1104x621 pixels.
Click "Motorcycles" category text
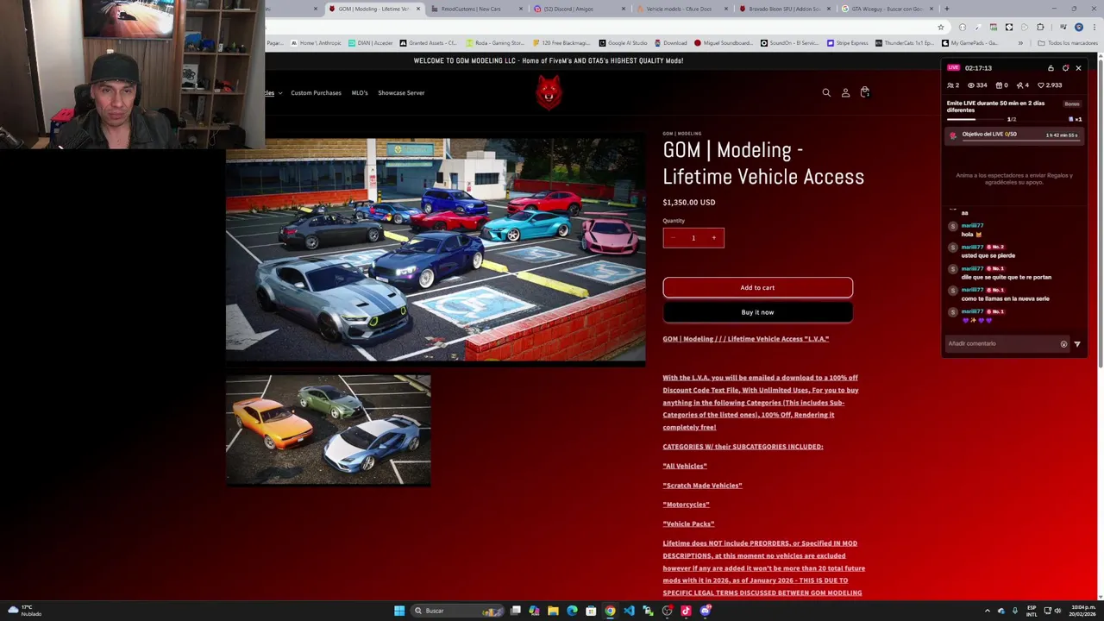[686, 505]
